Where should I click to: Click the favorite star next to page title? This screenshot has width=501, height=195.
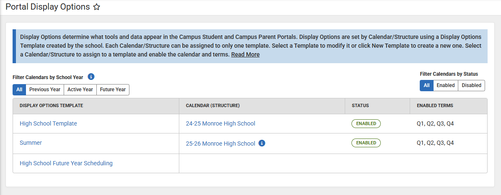point(96,7)
